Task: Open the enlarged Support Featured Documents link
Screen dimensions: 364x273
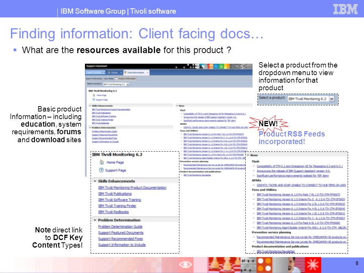Action: (121, 232)
